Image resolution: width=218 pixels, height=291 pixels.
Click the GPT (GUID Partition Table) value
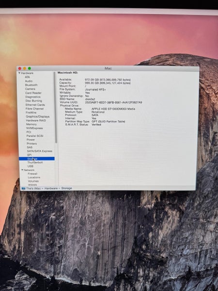click(x=108, y=122)
